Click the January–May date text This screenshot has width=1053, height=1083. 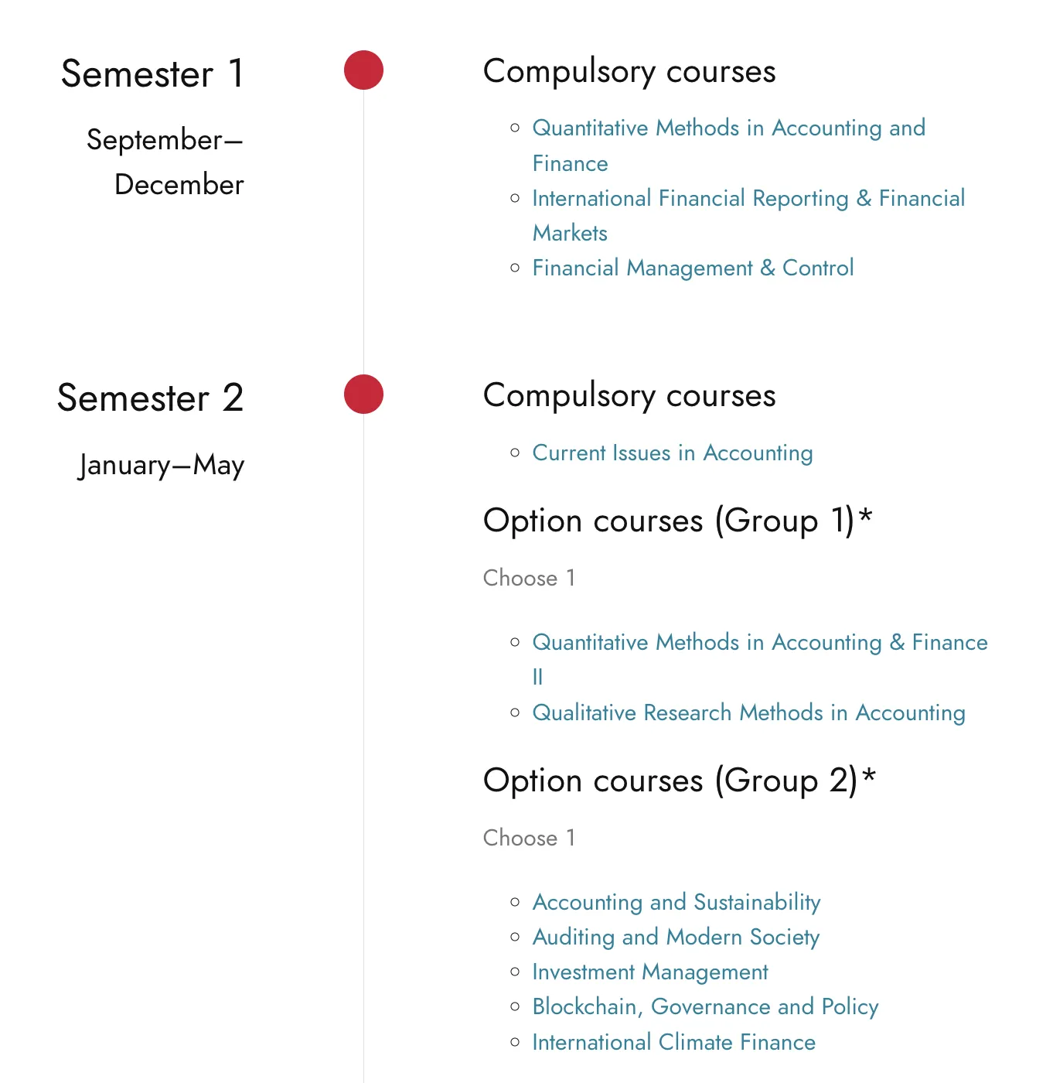click(x=162, y=465)
